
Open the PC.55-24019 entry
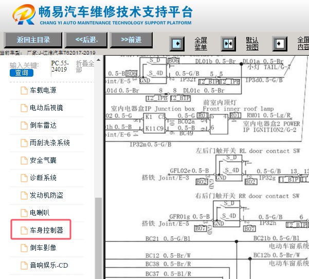pos(60,66)
